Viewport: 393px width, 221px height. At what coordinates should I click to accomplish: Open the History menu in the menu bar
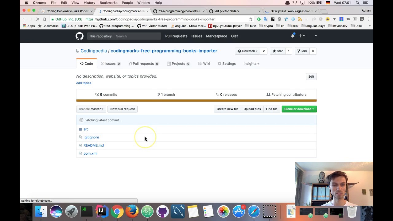(89, 3)
